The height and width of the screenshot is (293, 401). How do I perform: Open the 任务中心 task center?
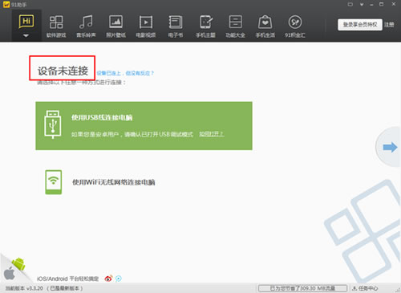(x=365, y=288)
